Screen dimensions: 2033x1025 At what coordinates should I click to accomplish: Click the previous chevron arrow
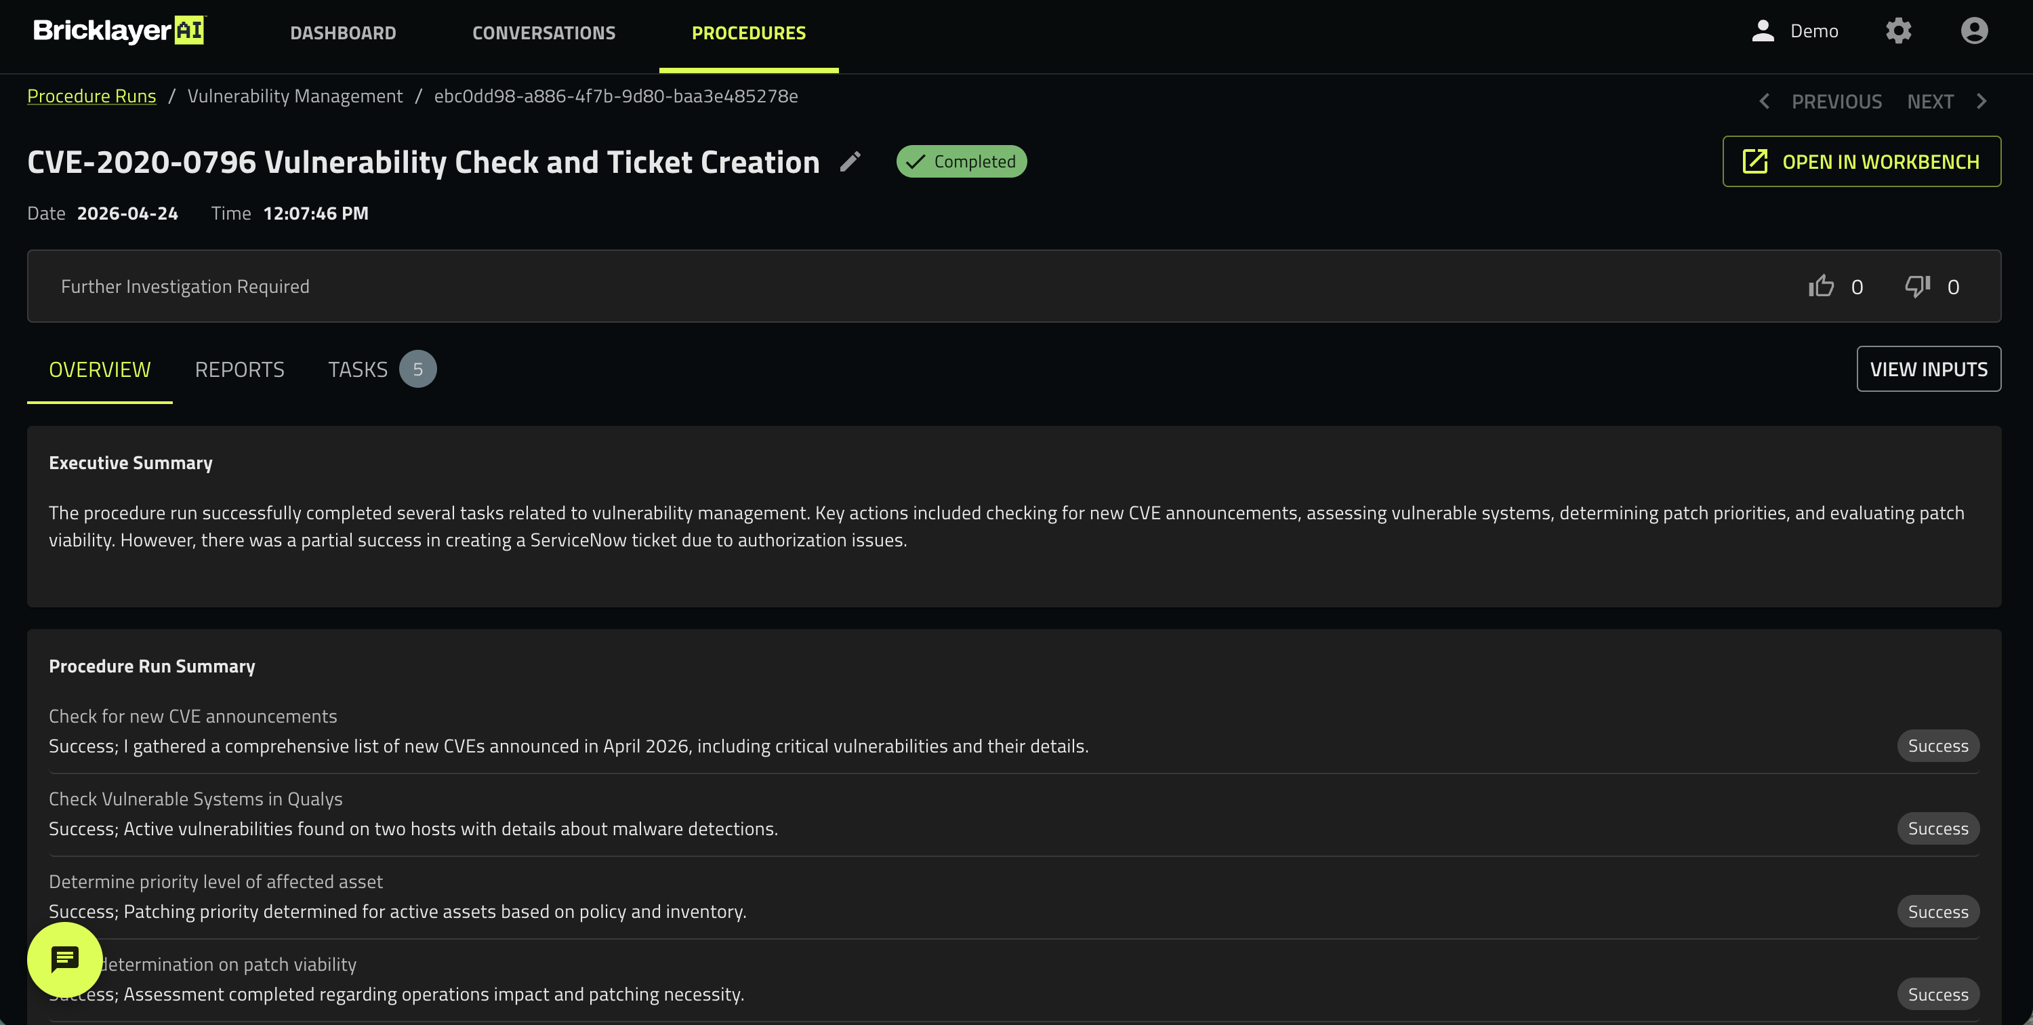click(x=1764, y=101)
